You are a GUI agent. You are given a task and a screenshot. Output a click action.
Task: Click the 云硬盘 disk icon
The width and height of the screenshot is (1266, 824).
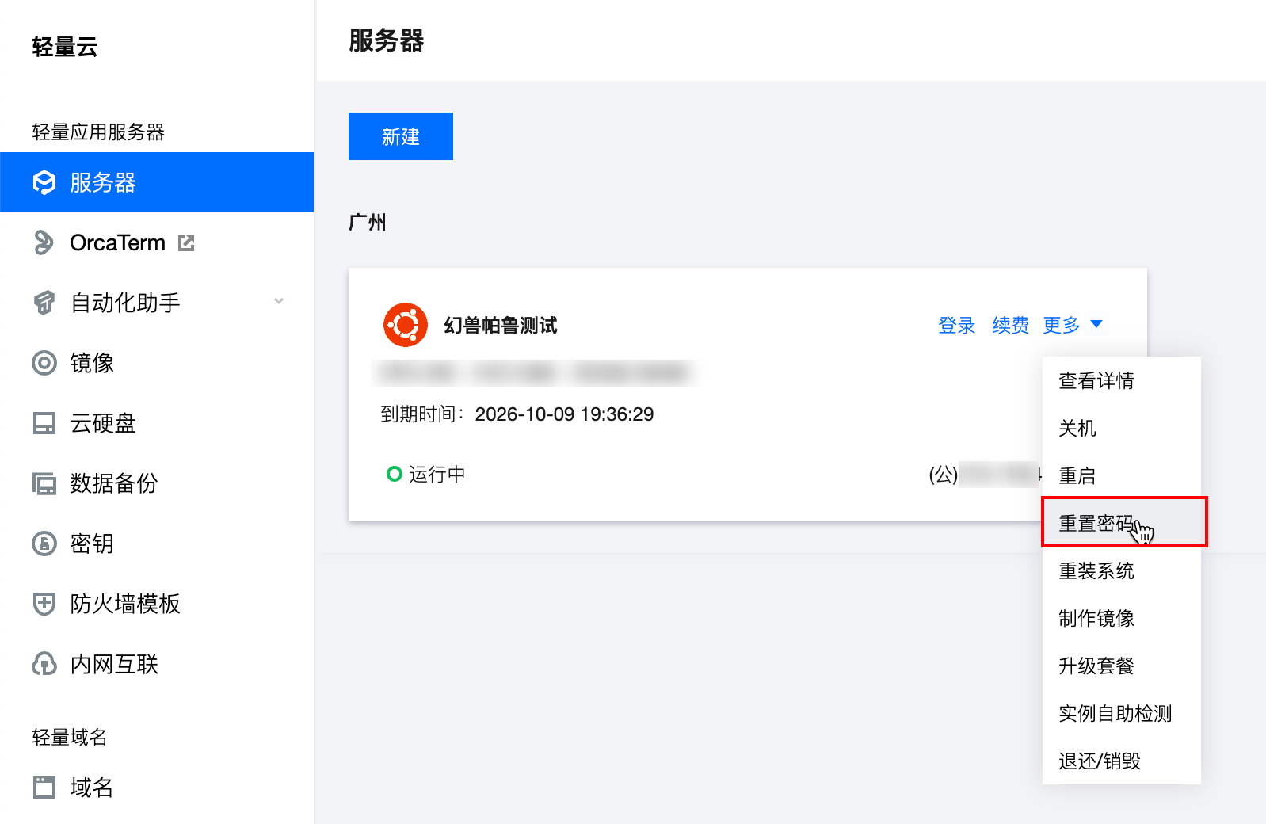[x=44, y=423]
